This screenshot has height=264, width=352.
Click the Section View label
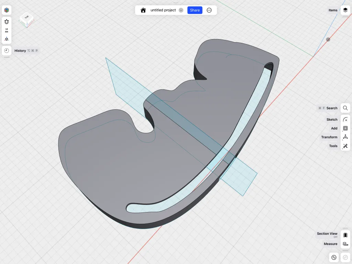point(327,234)
